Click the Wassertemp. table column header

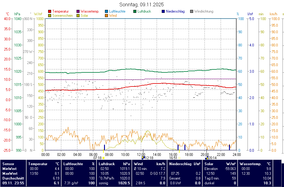251,164
